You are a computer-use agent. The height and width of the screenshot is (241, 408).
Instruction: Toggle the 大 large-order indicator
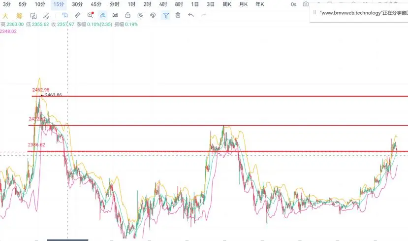click(x=5, y=16)
